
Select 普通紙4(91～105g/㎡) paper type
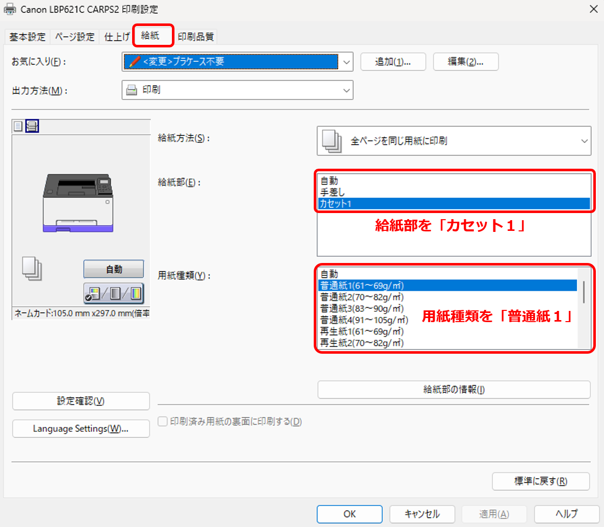tap(447, 320)
